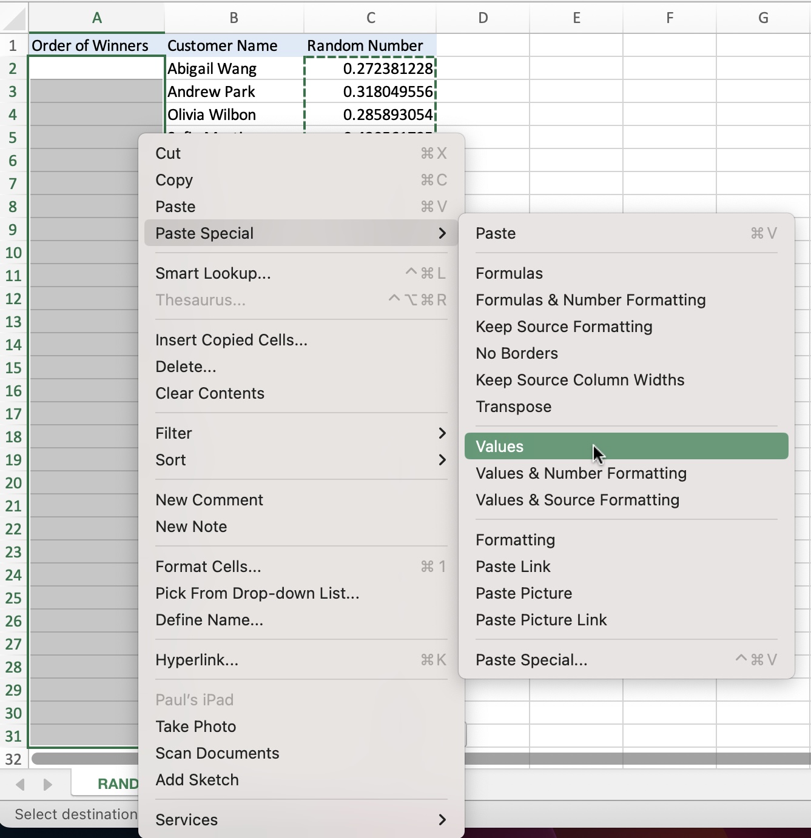This screenshot has width=811, height=838.
Task: Choose Values & Number Formatting
Action: (x=627, y=473)
